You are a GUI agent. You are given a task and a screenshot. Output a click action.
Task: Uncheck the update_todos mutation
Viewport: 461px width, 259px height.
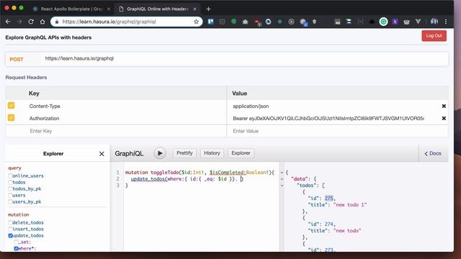click(10, 235)
